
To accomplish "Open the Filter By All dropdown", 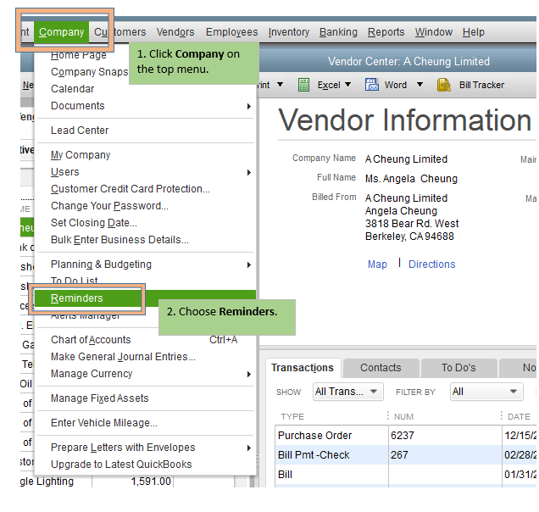I will [x=486, y=392].
